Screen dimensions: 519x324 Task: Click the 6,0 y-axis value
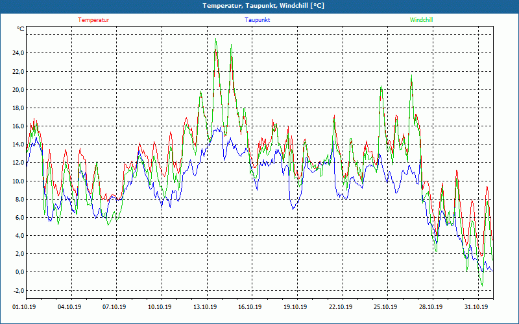(x=19, y=217)
